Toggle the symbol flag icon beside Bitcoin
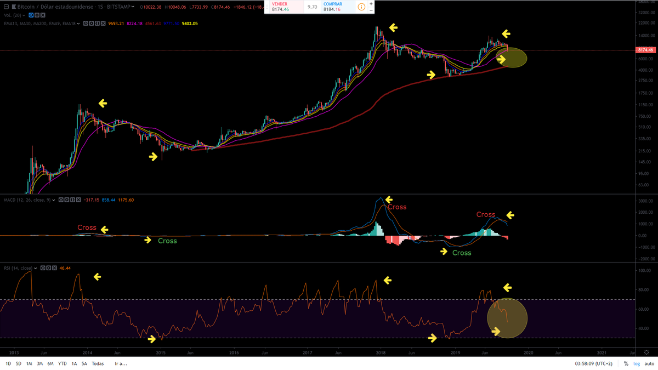This screenshot has width=658, height=370. [x=14, y=7]
